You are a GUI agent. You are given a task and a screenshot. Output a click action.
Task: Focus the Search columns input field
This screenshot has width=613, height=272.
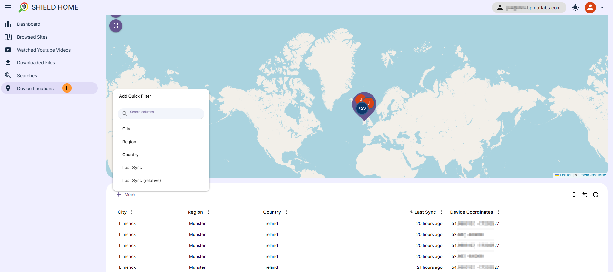[161, 114]
